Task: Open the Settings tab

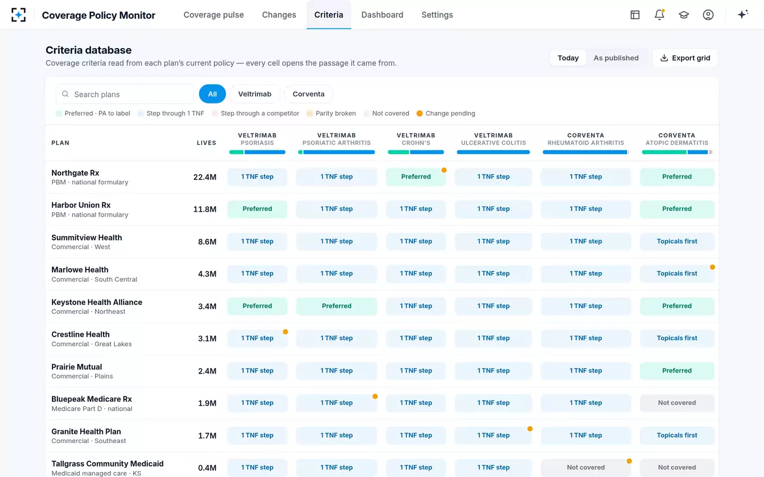Action: click(437, 15)
